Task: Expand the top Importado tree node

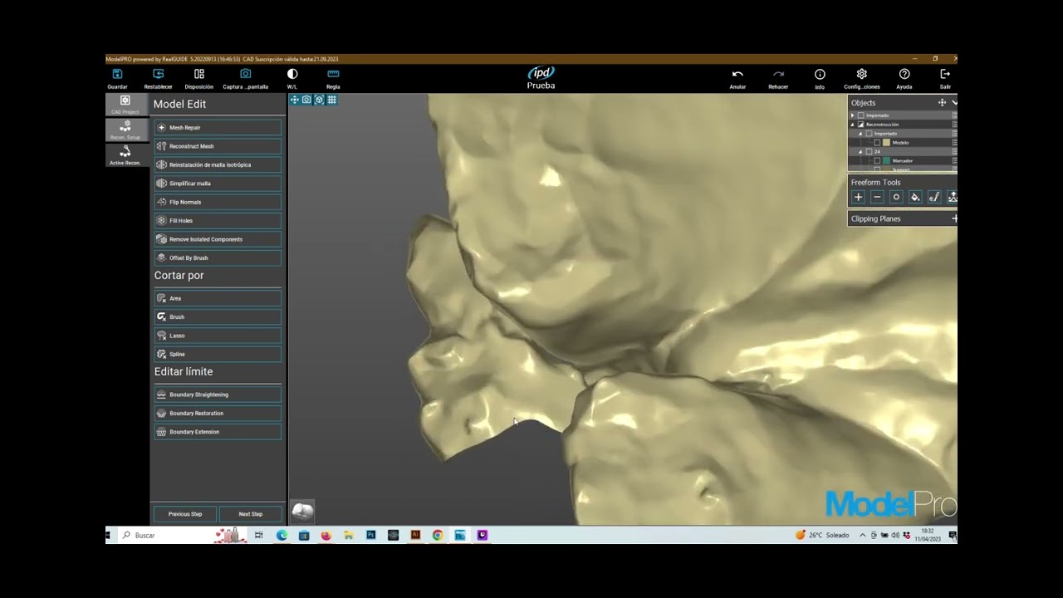Action: [852, 115]
